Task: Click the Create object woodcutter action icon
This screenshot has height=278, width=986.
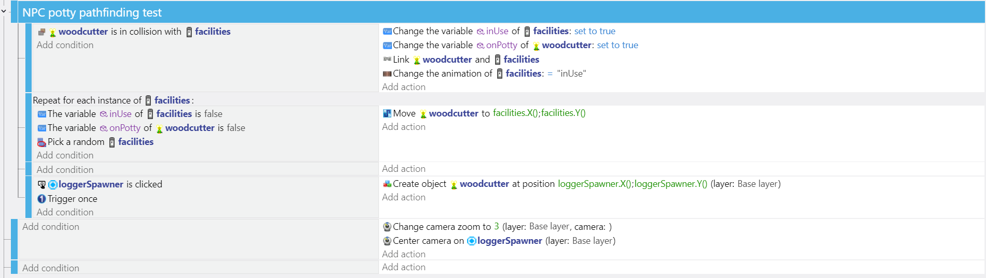Action: click(387, 184)
